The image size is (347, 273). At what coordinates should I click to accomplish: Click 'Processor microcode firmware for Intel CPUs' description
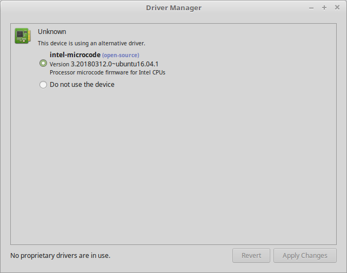click(x=108, y=72)
